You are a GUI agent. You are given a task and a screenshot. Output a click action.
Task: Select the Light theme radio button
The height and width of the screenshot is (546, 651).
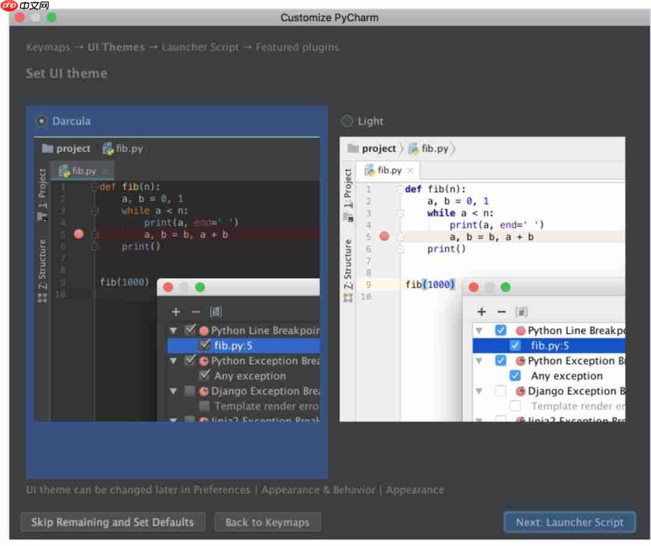tap(347, 121)
